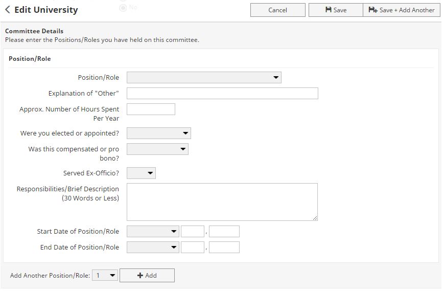This screenshot has height=292, width=445.
Task: Cancel editing the University record
Action: (277, 10)
